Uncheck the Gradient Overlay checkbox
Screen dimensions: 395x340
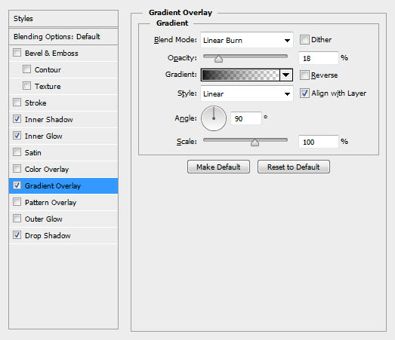pyautogui.click(x=17, y=185)
